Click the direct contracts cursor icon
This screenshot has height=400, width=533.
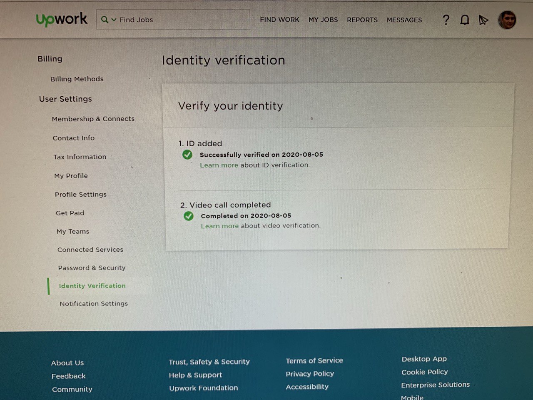click(483, 20)
